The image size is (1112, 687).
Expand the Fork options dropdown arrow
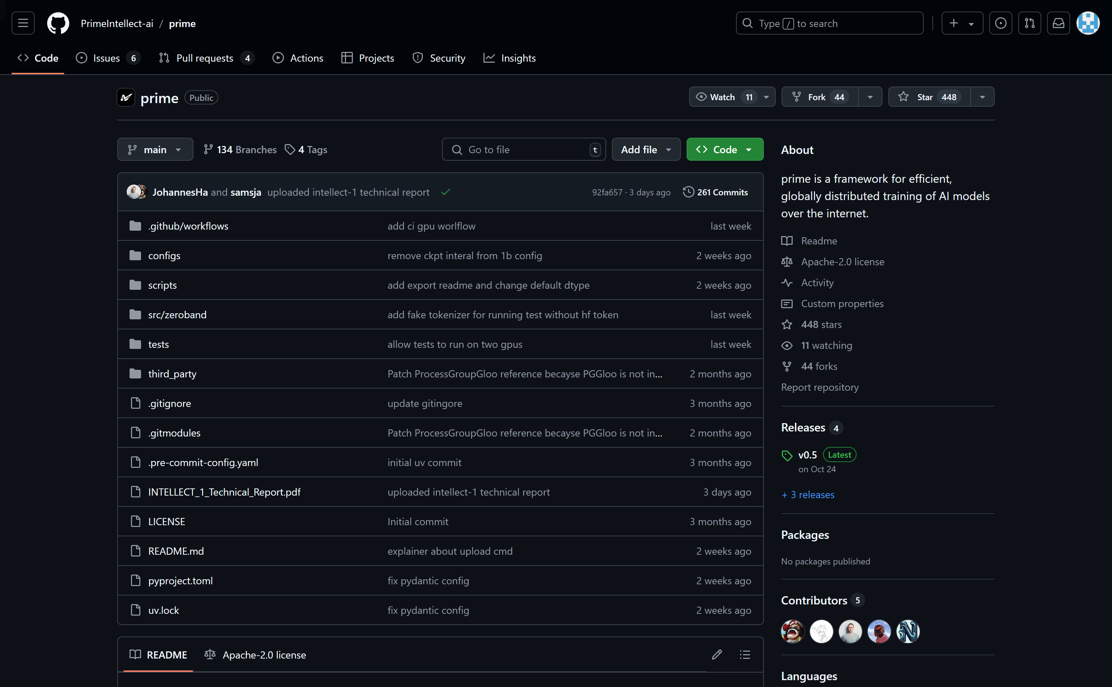pyautogui.click(x=870, y=97)
